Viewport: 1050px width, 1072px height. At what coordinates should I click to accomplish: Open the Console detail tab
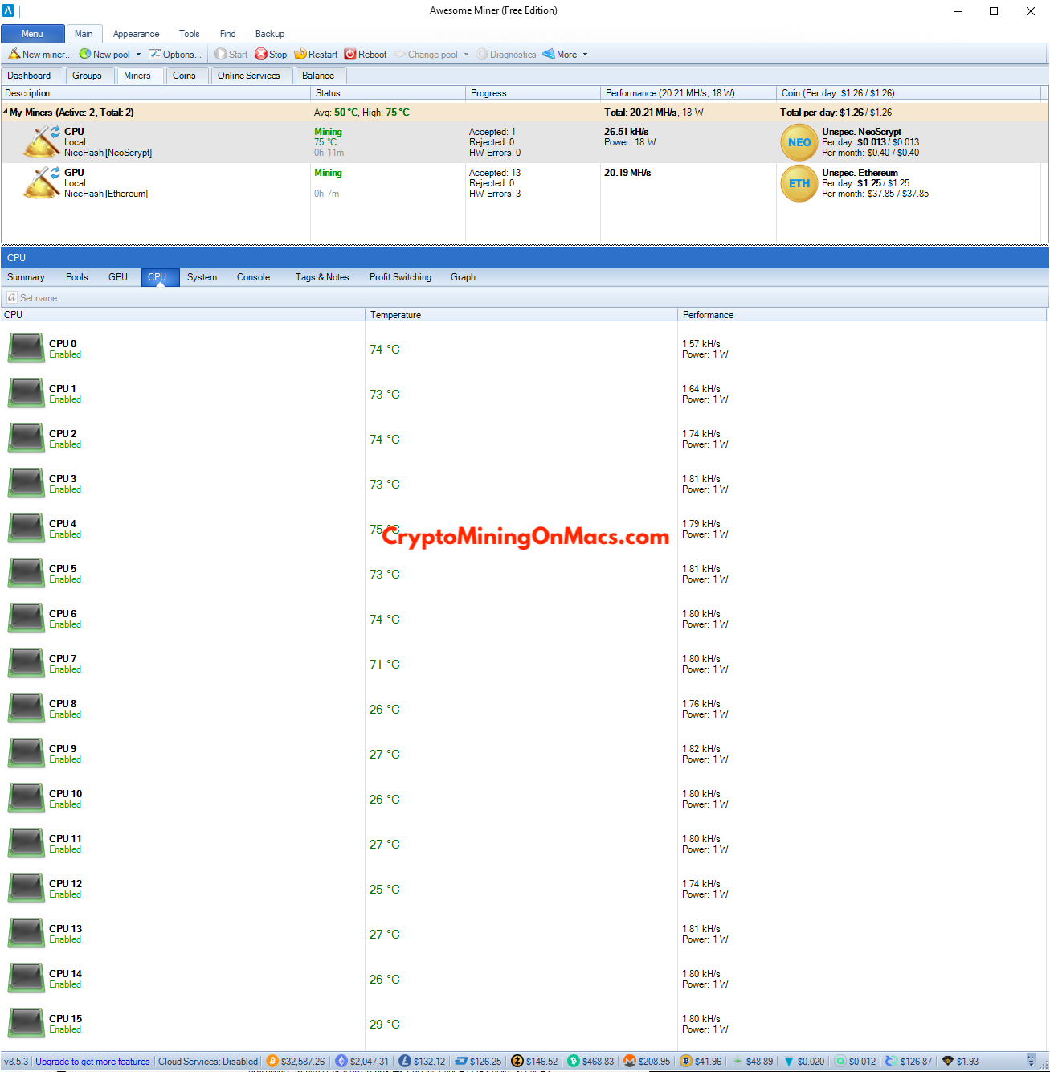253,277
